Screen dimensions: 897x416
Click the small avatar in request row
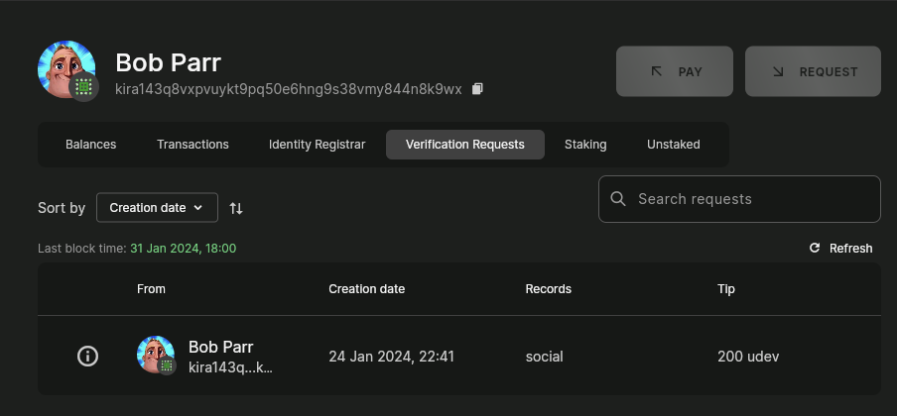[x=154, y=354]
